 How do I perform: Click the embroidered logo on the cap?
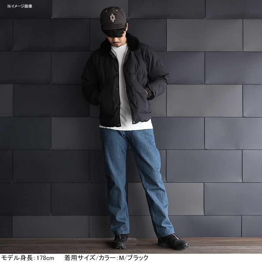click(x=113, y=18)
